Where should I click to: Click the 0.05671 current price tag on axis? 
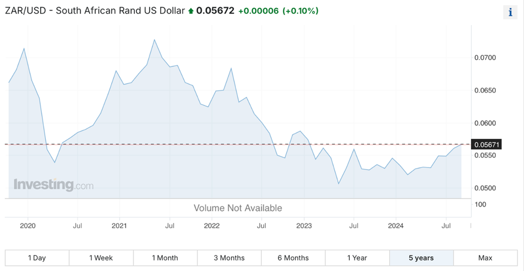(487, 145)
